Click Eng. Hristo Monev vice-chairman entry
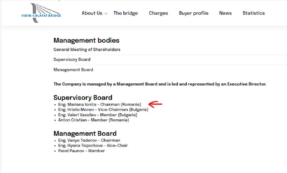This screenshot has height=173, width=287. (103, 110)
